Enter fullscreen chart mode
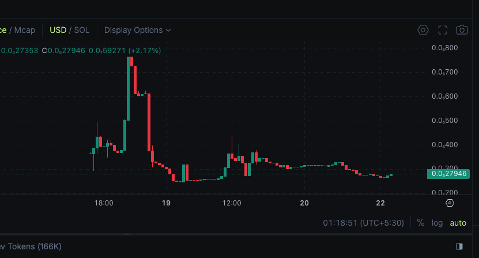The image size is (479, 258). 442,30
